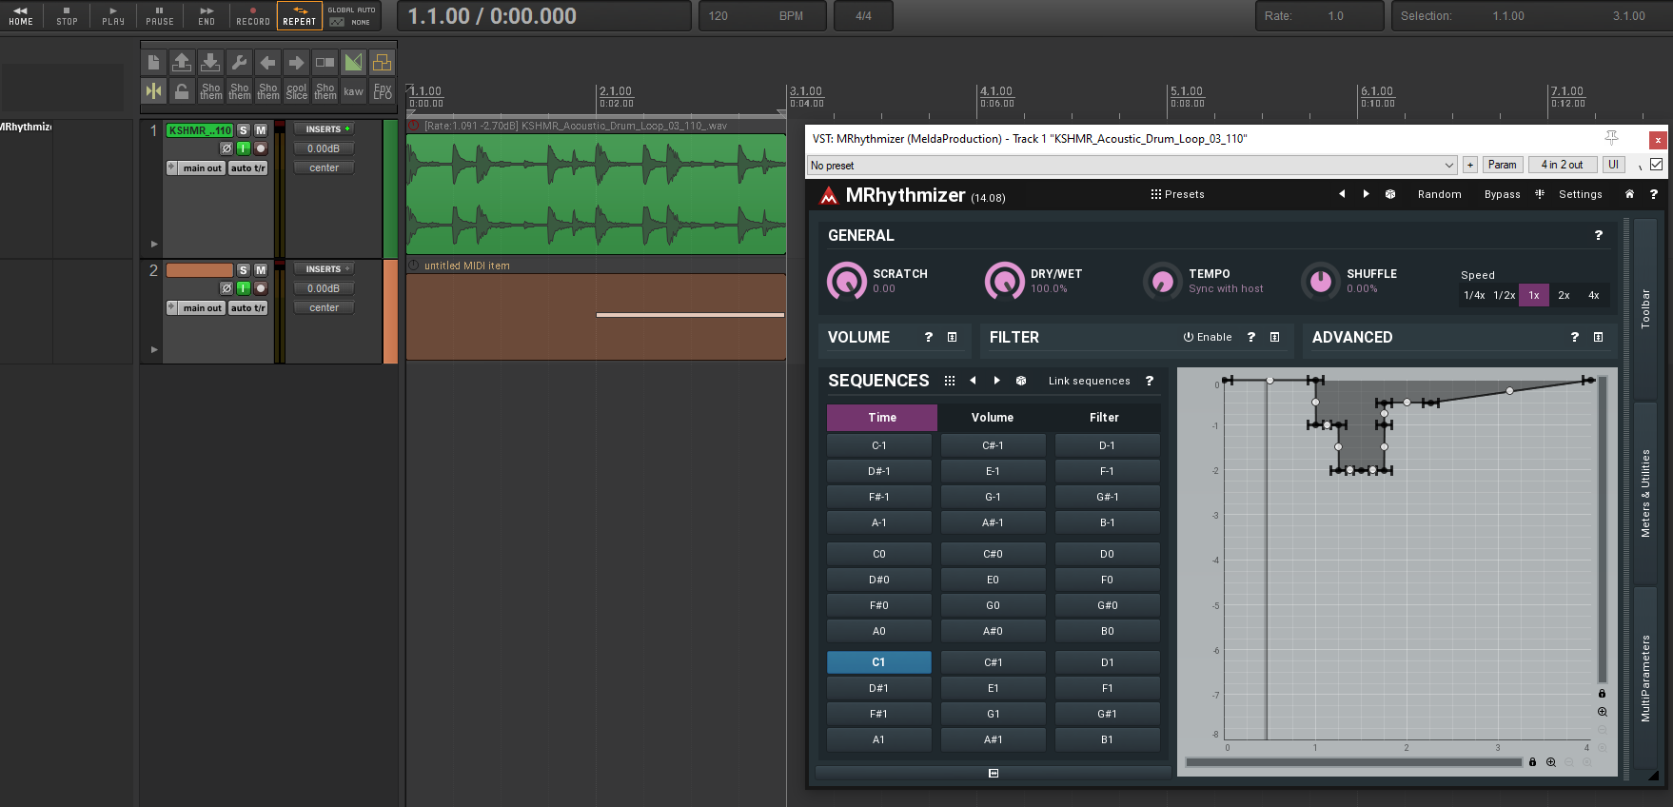1673x807 pixels.
Task: Click the item grouping stacked-boxes icon
Action: [382, 63]
